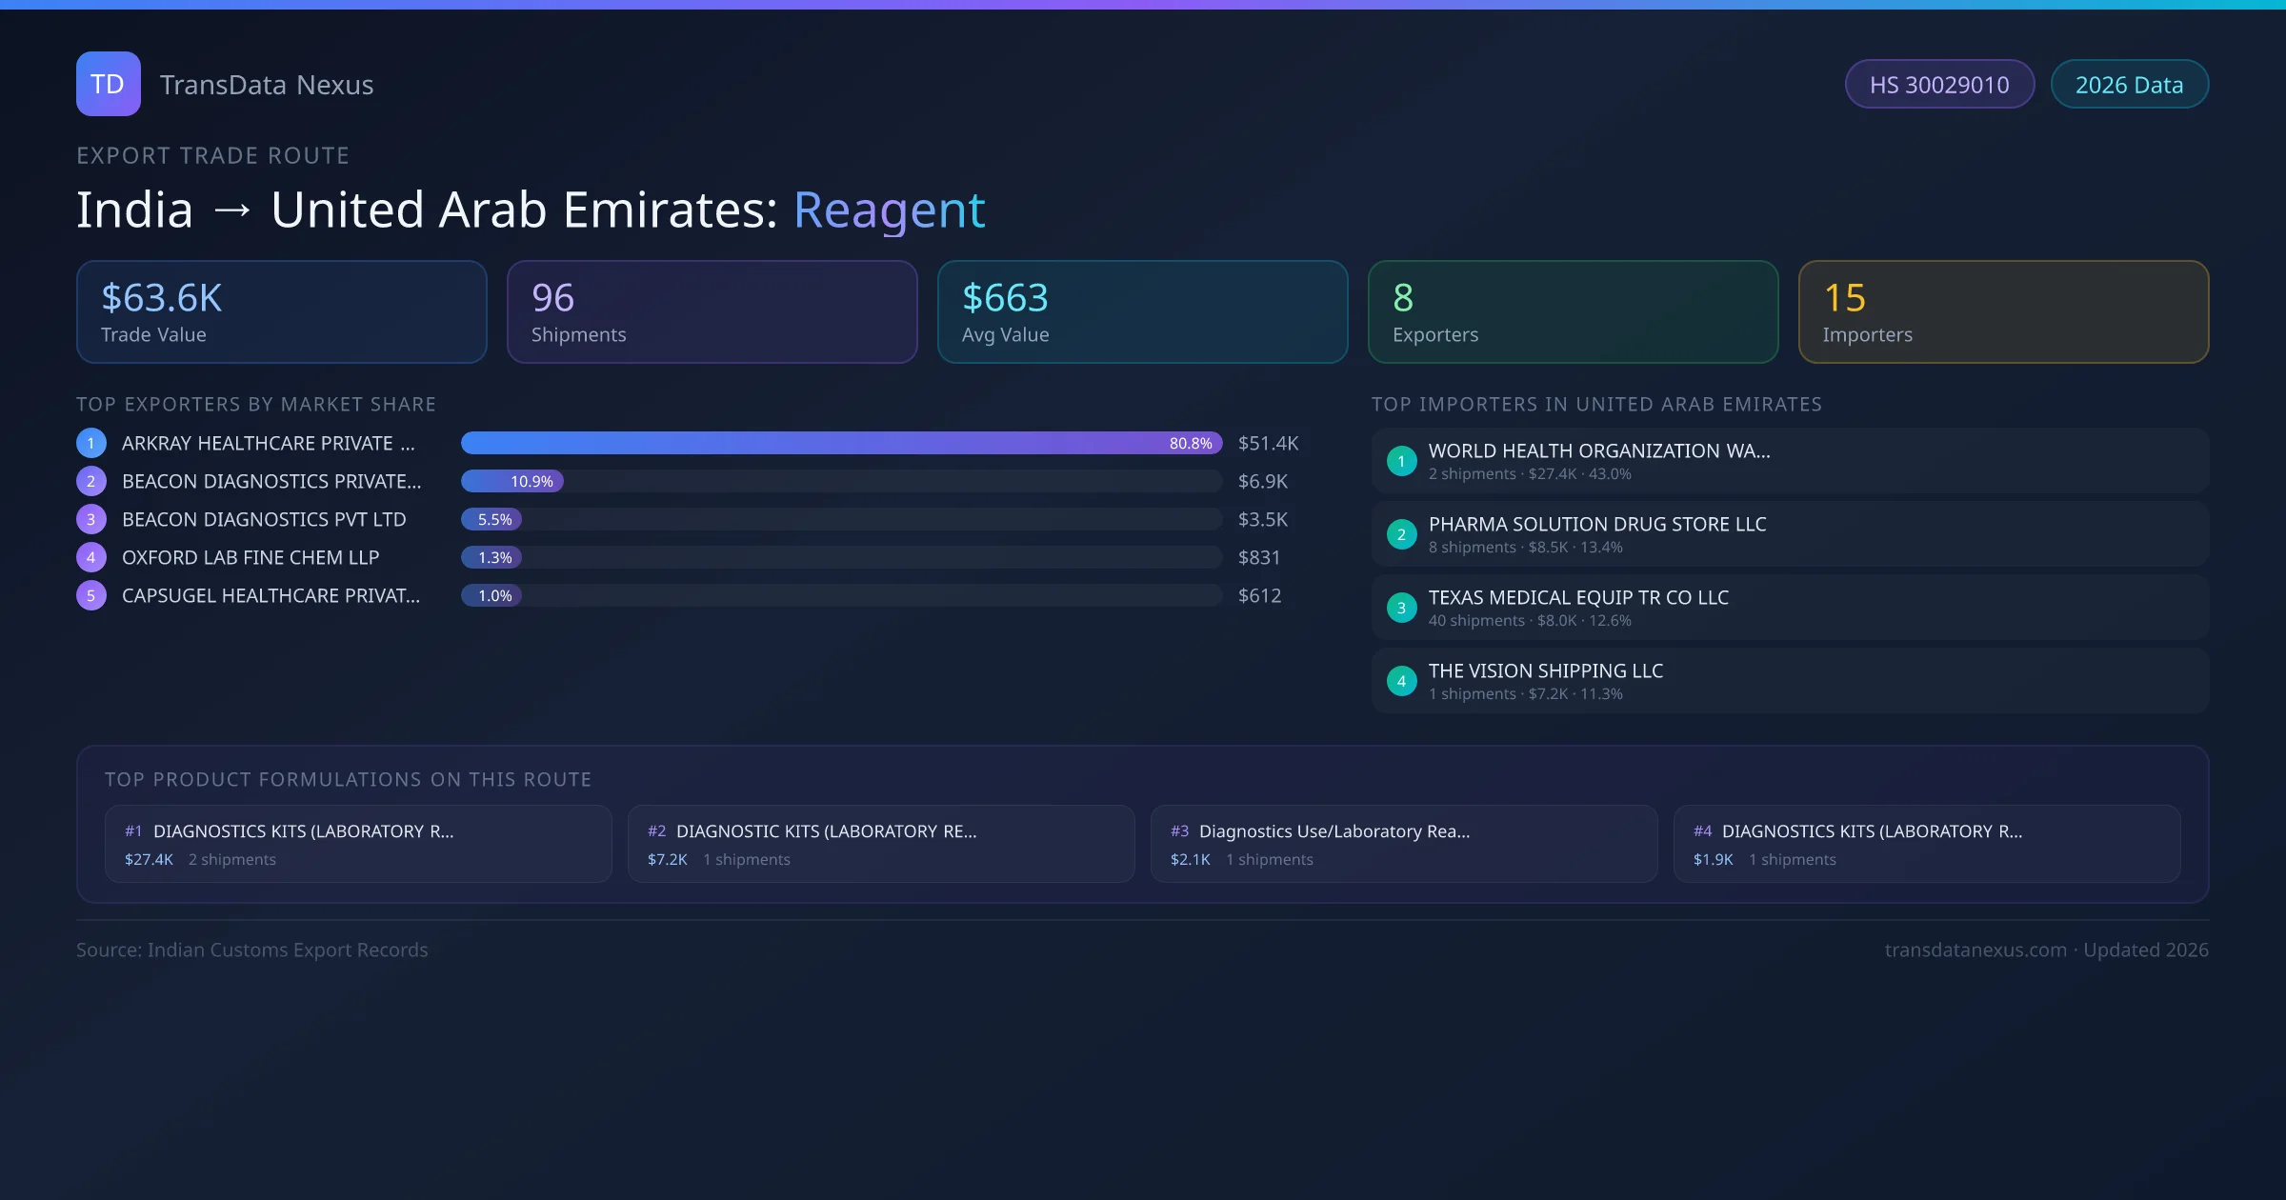
Task: Open #3 Diagnostics Use/Laboratory Rea... formulation card
Action: pyautogui.click(x=1403, y=844)
